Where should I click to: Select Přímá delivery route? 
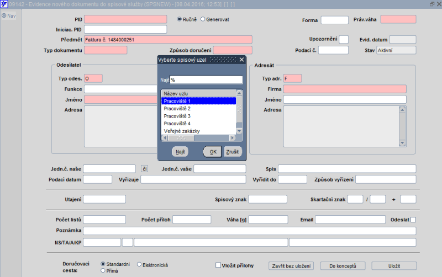tap(103, 270)
